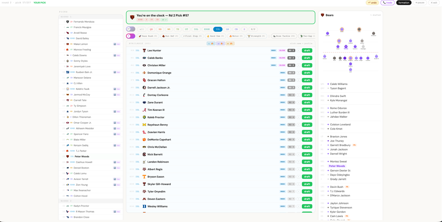
Task: Open Zxavian Harris's player profile
Action: coord(156,132)
